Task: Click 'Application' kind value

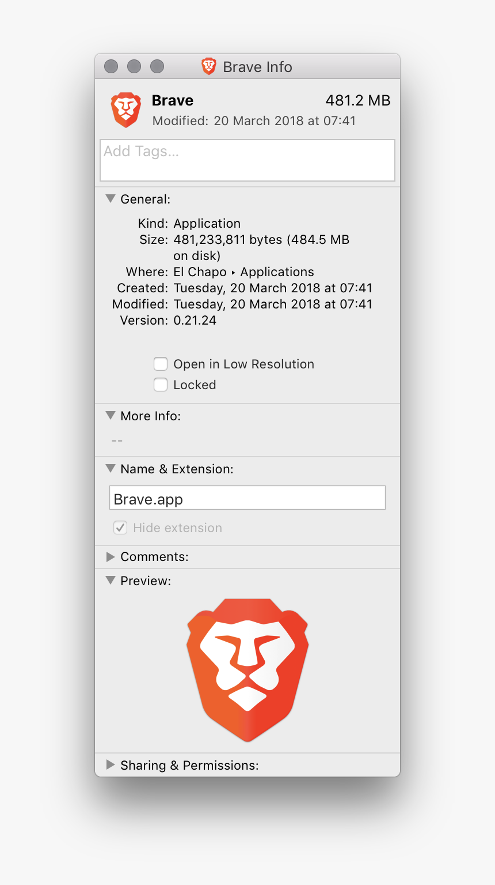Action: (x=207, y=224)
